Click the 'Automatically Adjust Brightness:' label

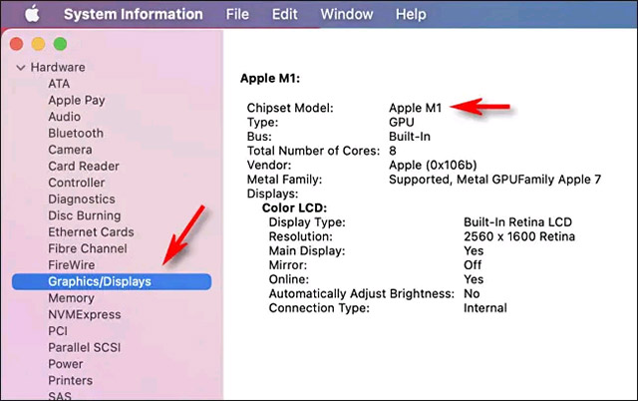tap(361, 294)
